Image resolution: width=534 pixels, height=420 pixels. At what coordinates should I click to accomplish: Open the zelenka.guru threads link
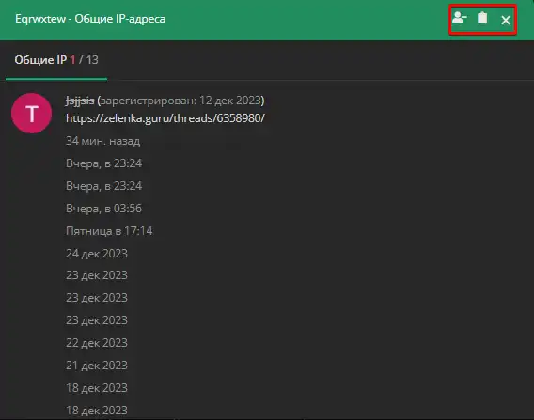click(x=165, y=118)
